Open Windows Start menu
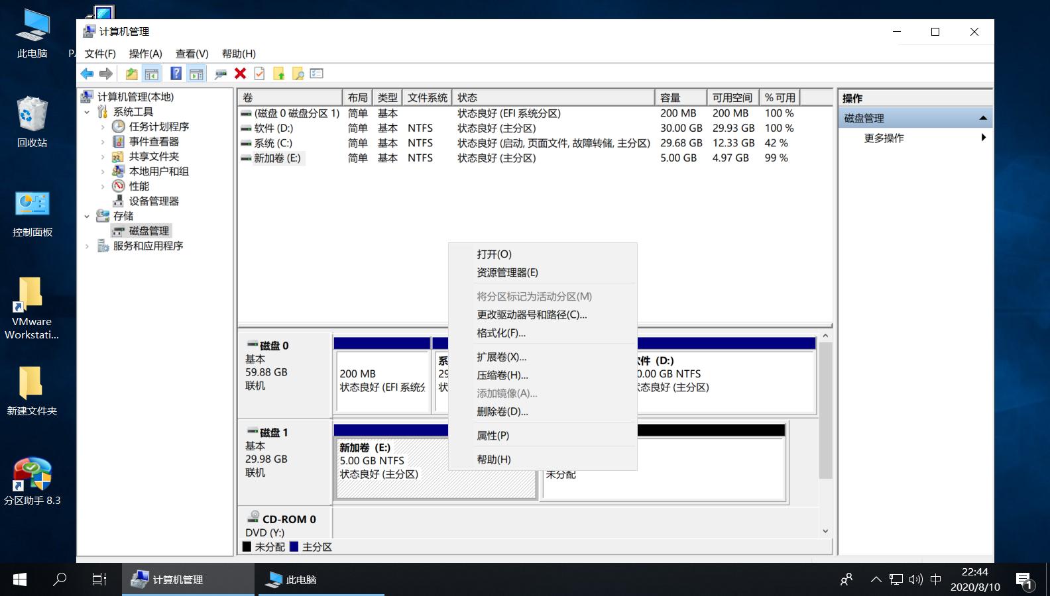1050x596 pixels. (20, 579)
